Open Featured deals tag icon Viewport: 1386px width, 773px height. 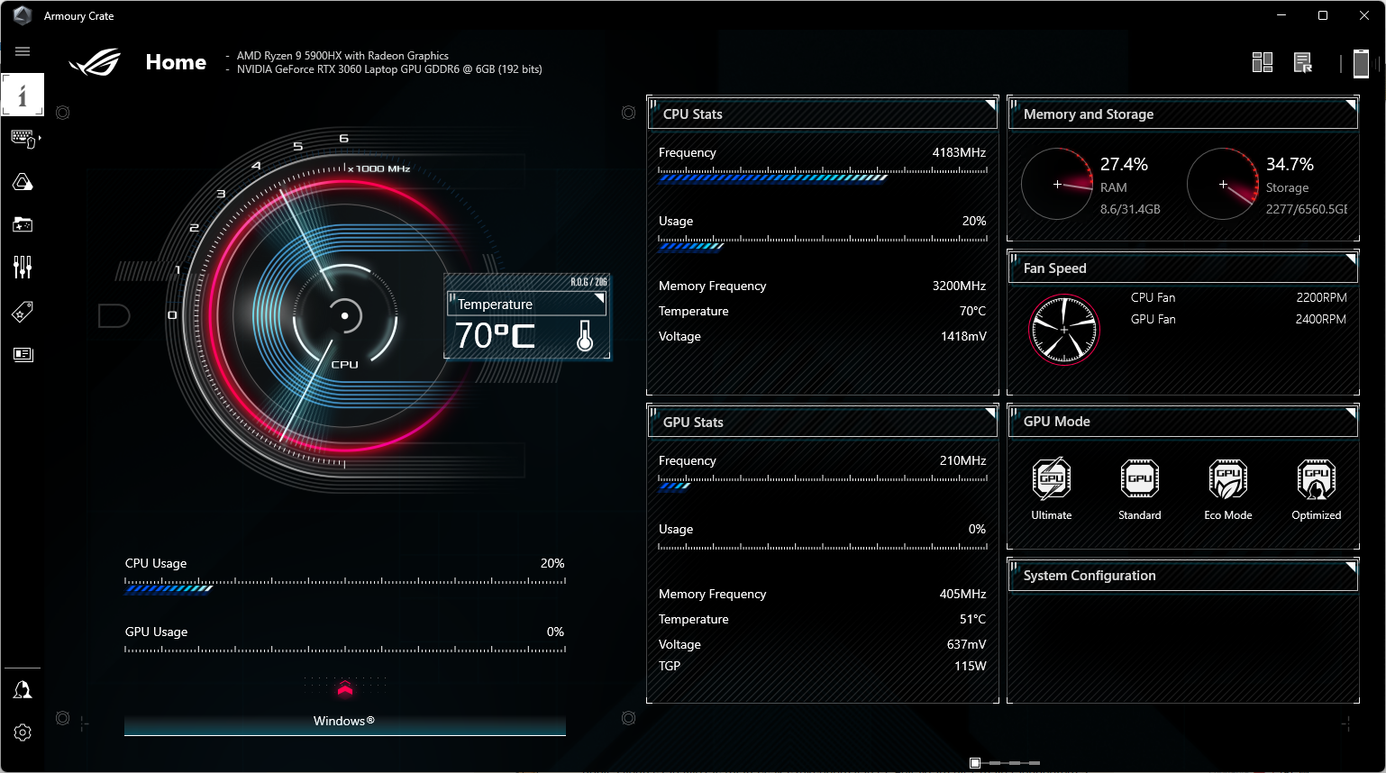tap(23, 312)
